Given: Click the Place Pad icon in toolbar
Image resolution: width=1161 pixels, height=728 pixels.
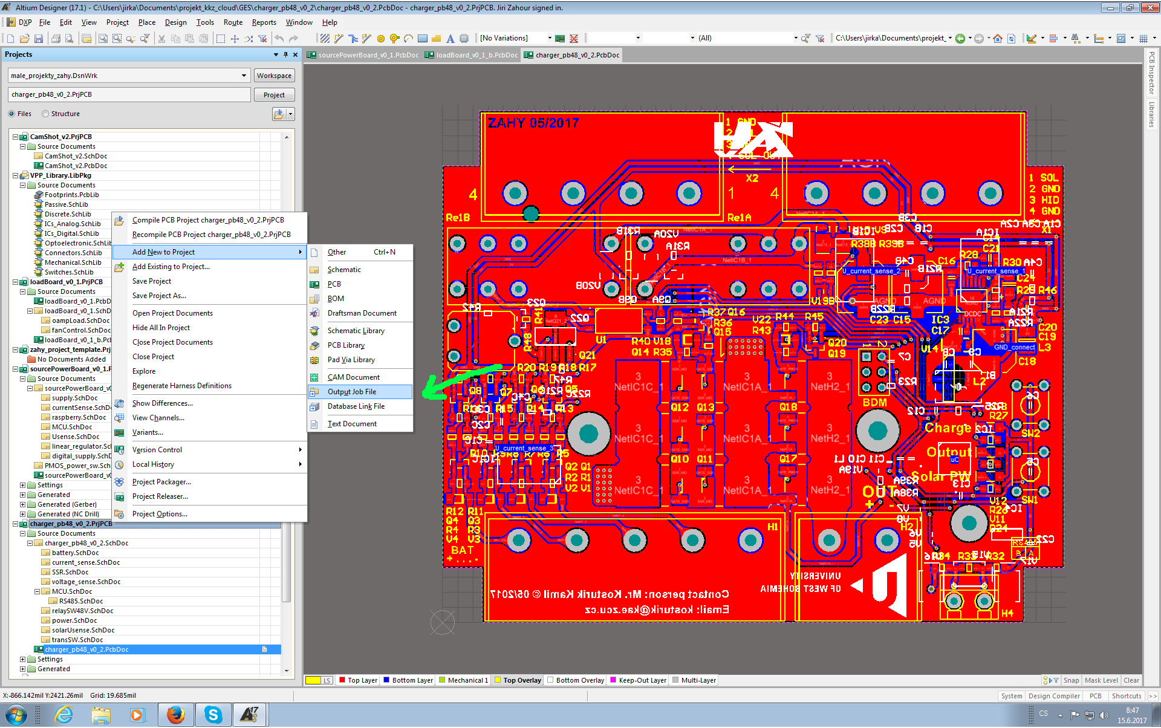Looking at the screenshot, I should 381,39.
